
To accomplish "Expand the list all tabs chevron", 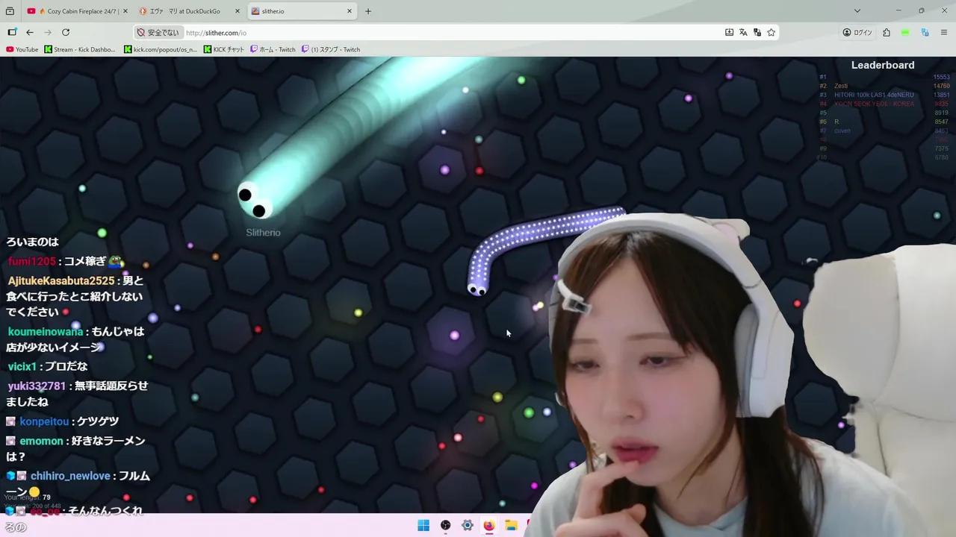I will (x=857, y=11).
